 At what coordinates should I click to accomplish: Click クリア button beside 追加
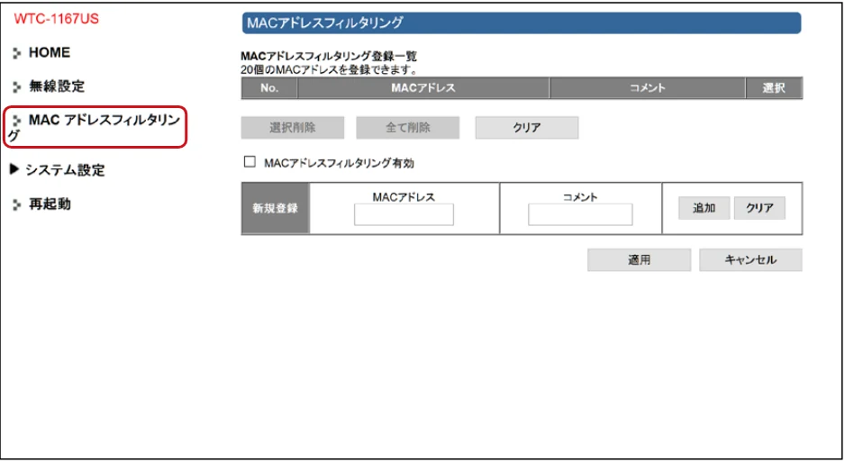[x=759, y=208]
